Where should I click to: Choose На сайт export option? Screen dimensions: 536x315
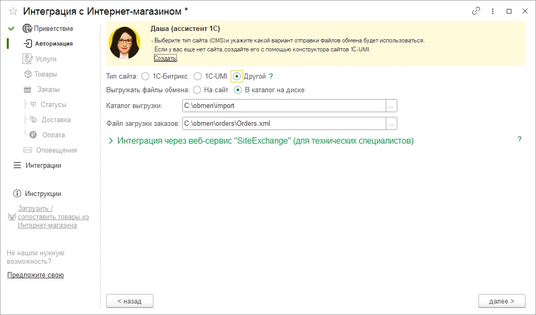point(197,90)
